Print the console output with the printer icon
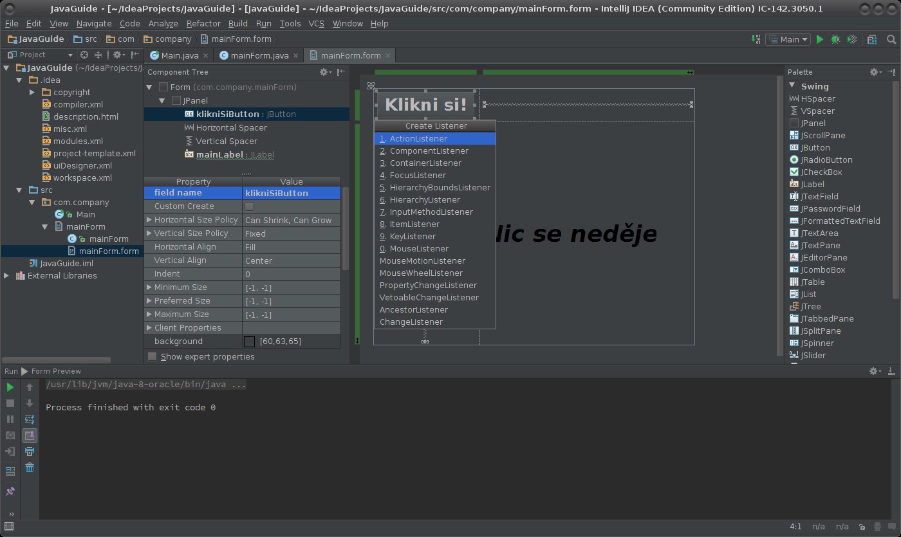This screenshot has width=901, height=537. 30,451
